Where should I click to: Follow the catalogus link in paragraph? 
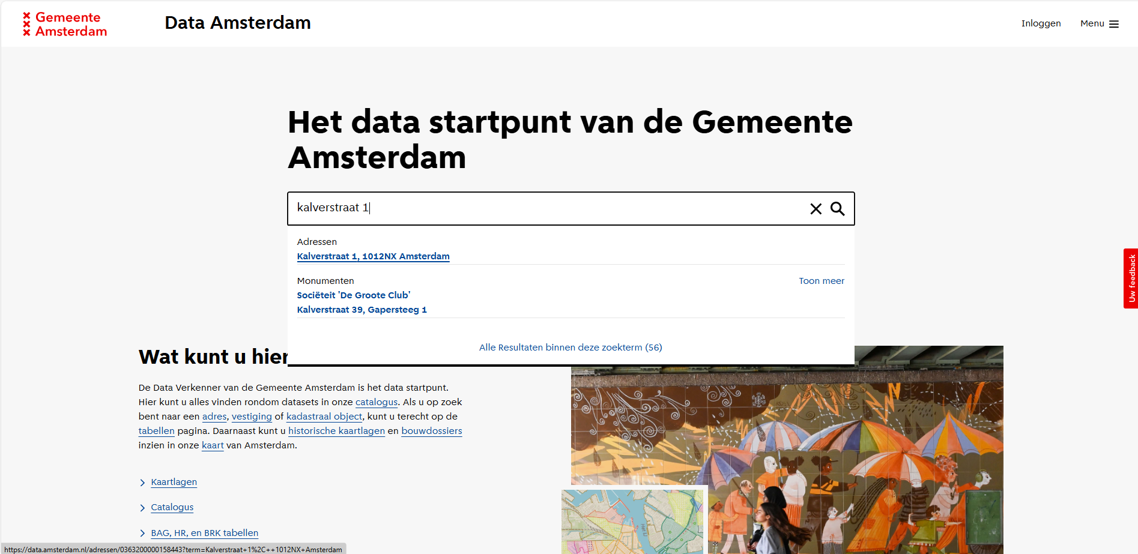coord(376,402)
